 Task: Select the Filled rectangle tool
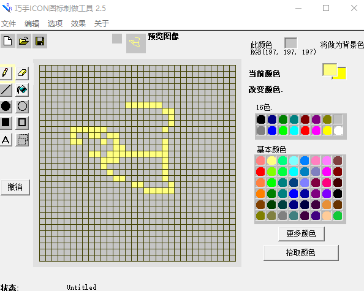tap(6, 123)
